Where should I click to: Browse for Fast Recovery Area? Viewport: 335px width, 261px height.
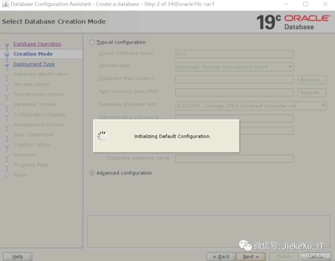312,93
